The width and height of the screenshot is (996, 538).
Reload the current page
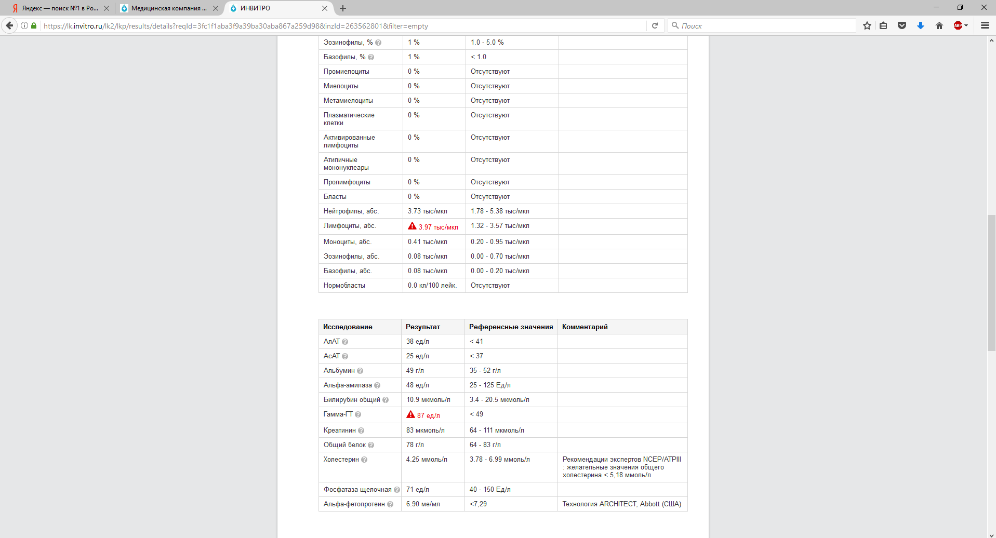pos(655,25)
